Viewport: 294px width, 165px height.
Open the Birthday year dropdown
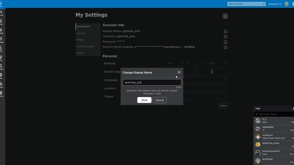point(217,63)
